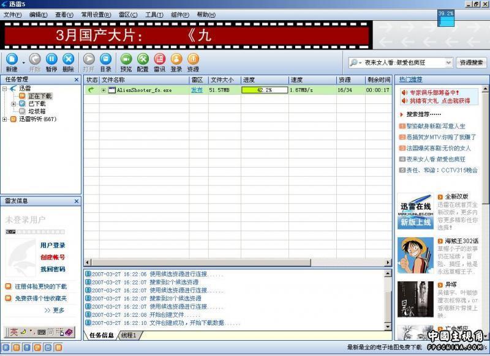Open the 帮助(H) menu

click(x=206, y=15)
